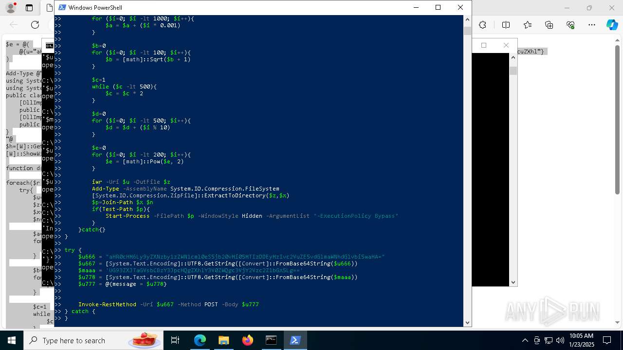Image resolution: width=623 pixels, height=350 pixels.
Task: Open the Edge favorites star icon
Action: click(528, 25)
